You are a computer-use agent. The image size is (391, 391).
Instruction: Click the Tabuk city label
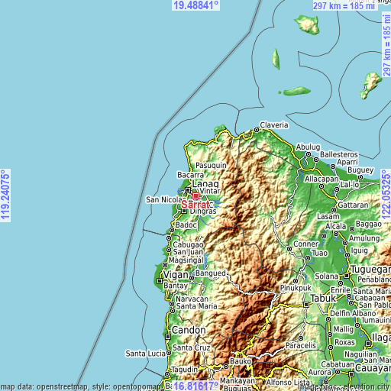click(323, 299)
